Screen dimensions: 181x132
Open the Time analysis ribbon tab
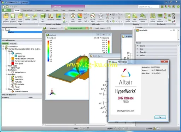pos(27,10)
